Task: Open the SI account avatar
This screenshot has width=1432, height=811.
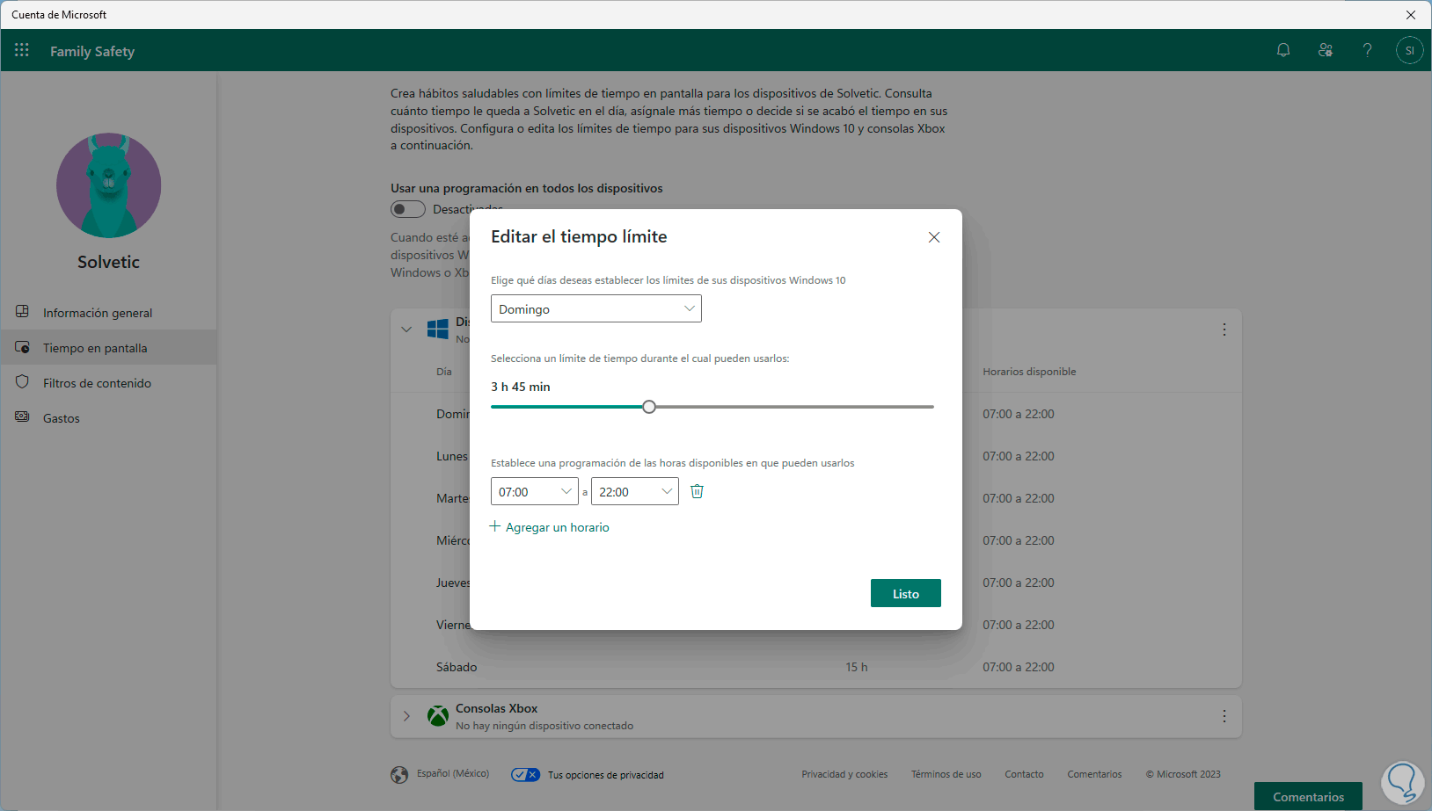Action: point(1409,50)
